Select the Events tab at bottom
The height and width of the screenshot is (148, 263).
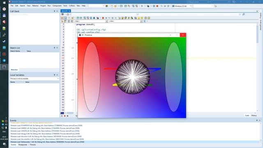coord(14,145)
